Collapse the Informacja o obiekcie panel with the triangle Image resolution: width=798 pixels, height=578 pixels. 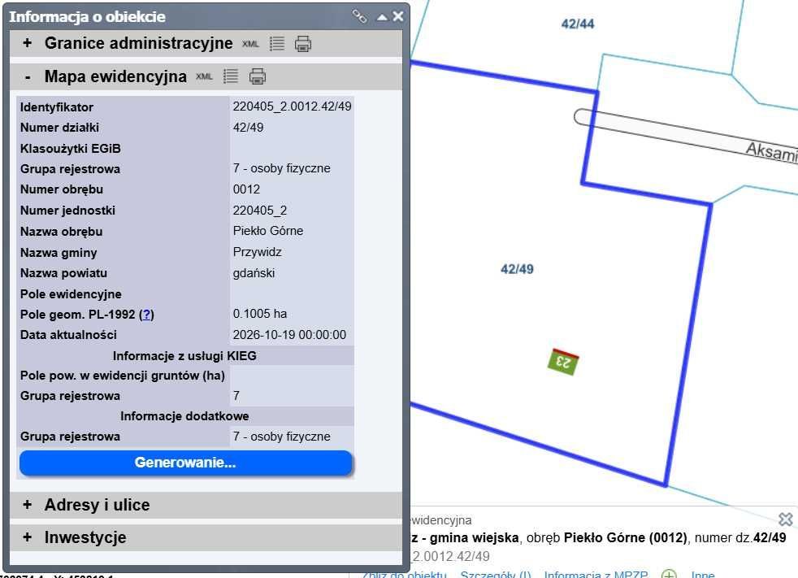(x=382, y=17)
